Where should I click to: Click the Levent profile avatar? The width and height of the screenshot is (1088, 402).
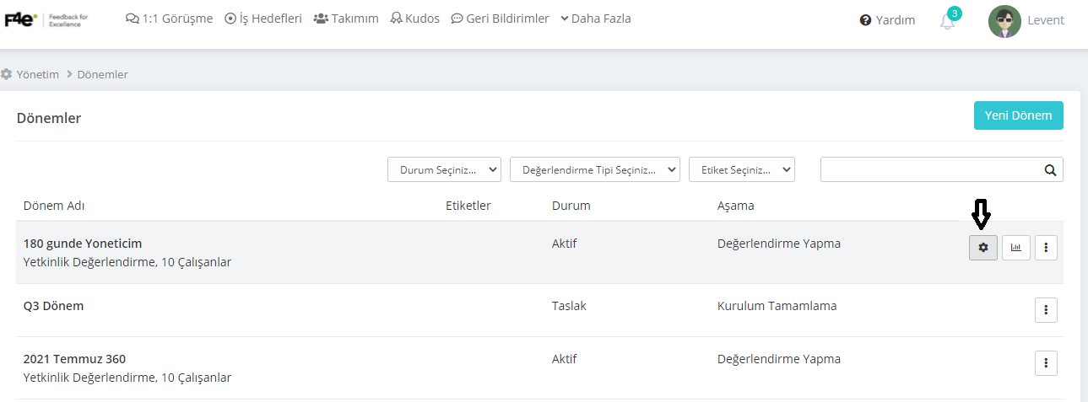coord(1004,21)
